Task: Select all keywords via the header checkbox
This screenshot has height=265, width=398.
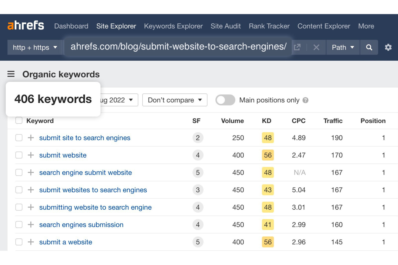Action: pos(19,120)
